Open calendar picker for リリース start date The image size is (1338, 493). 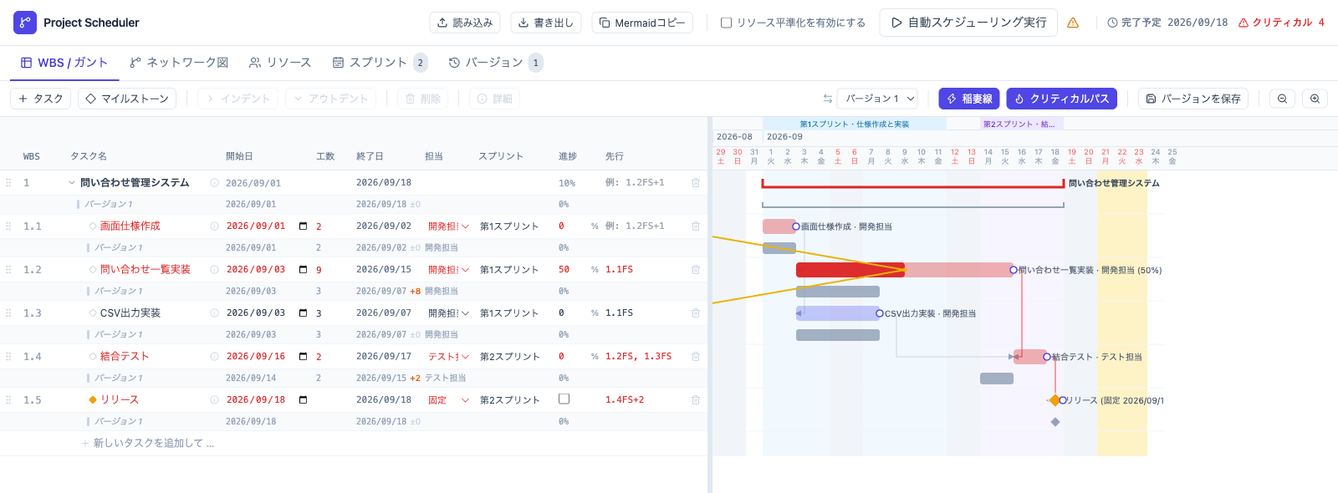coord(303,399)
